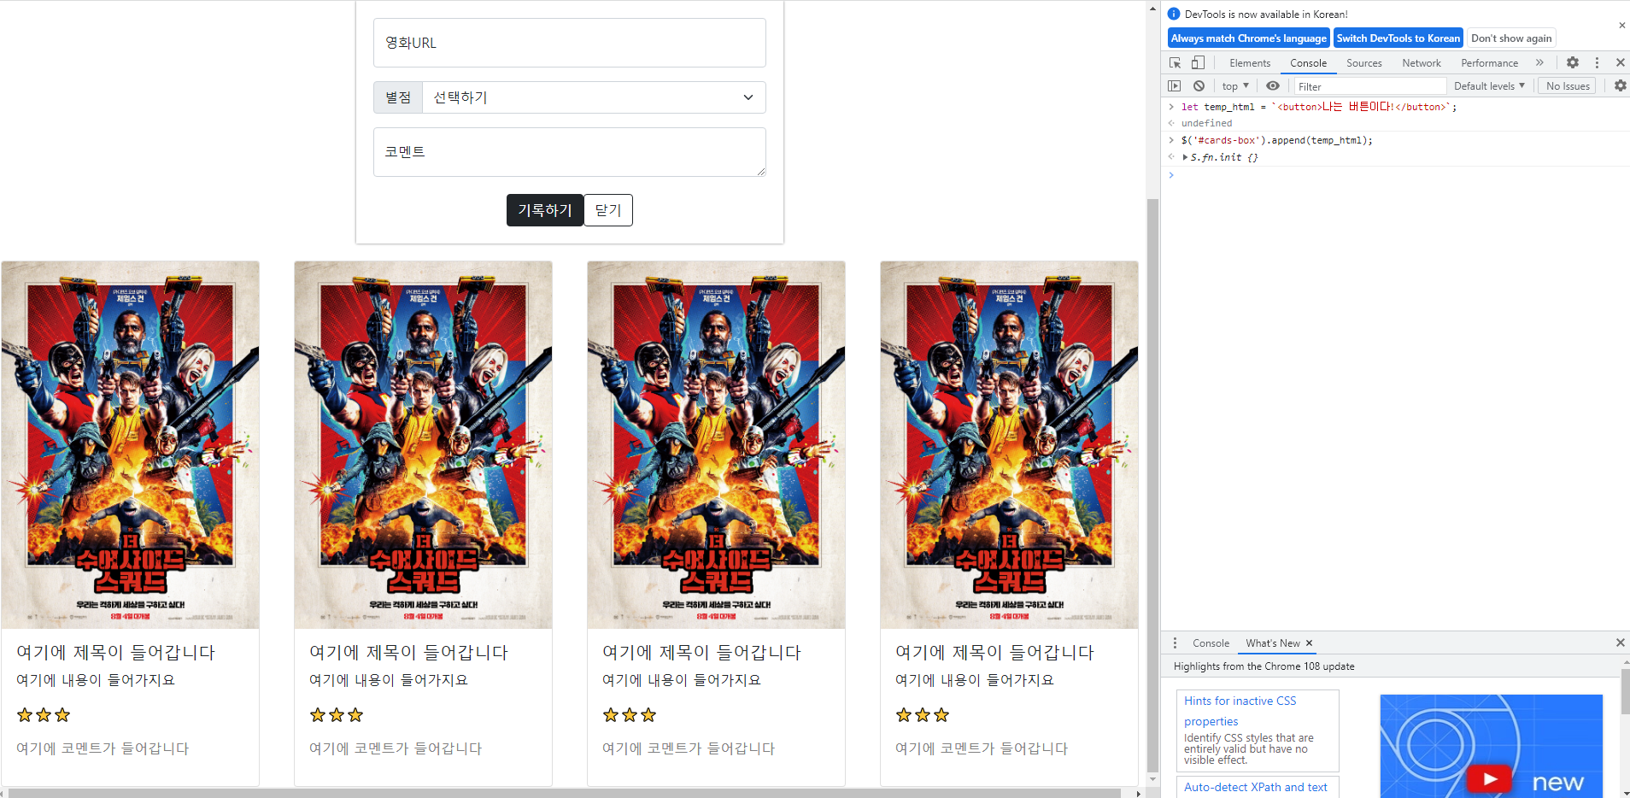Select the What's New drawer tab

[x=1272, y=643]
